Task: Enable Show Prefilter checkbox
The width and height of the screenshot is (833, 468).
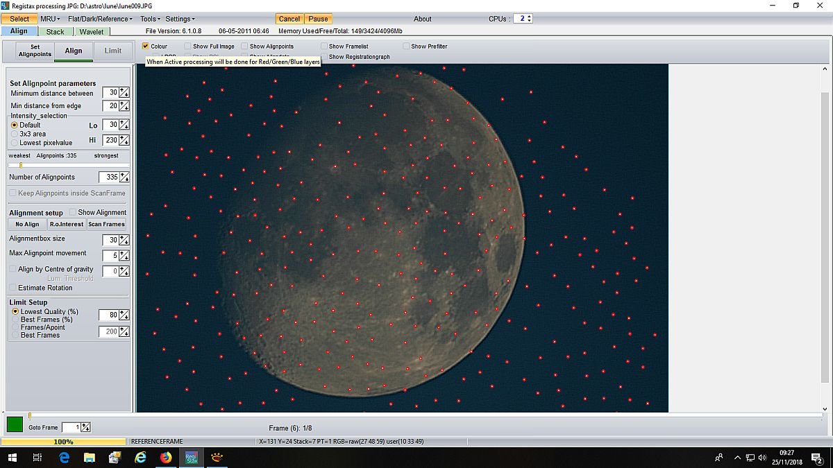Action: pos(405,46)
